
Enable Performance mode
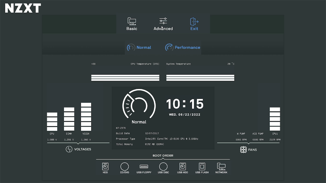click(183, 48)
